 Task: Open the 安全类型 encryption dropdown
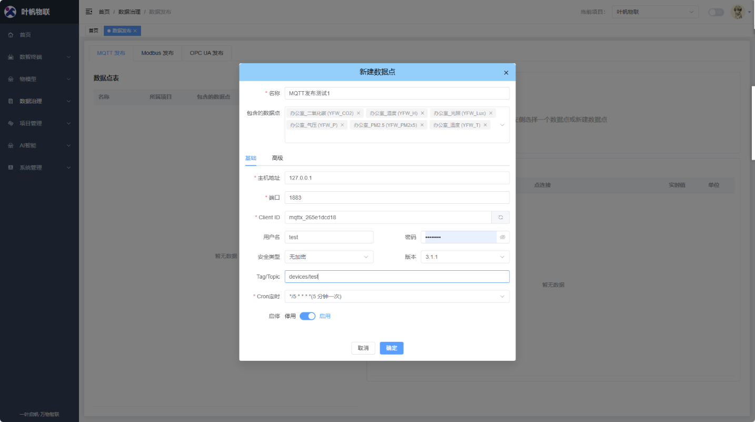pos(329,257)
